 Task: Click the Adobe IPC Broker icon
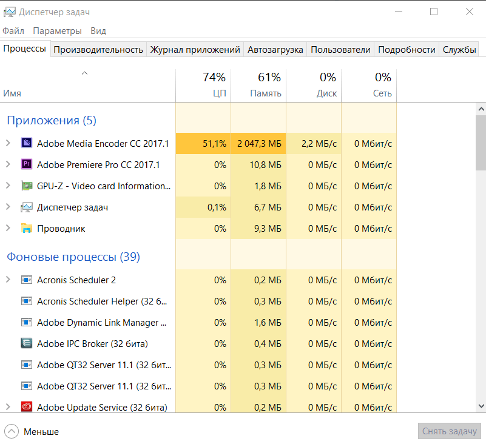[x=26, y=344]
